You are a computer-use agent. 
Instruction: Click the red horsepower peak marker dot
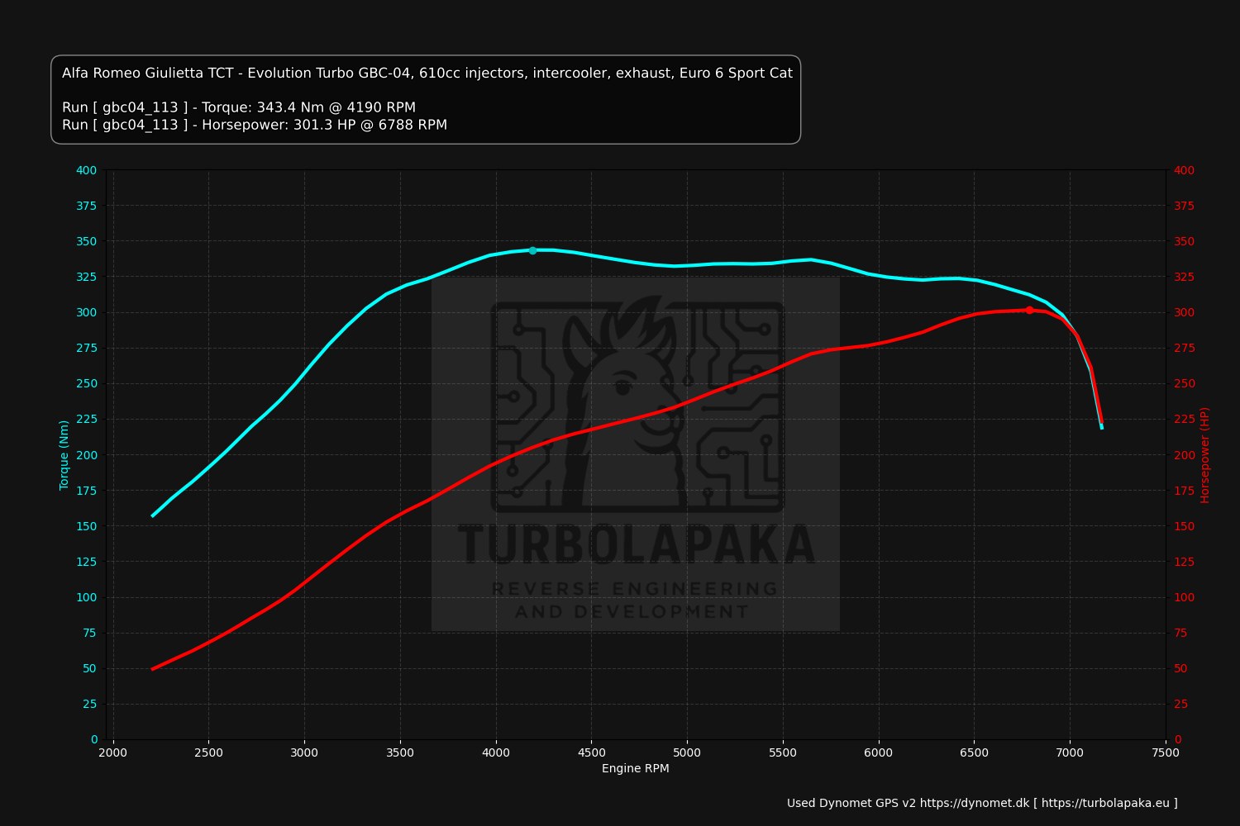(x=1029, y=311)
